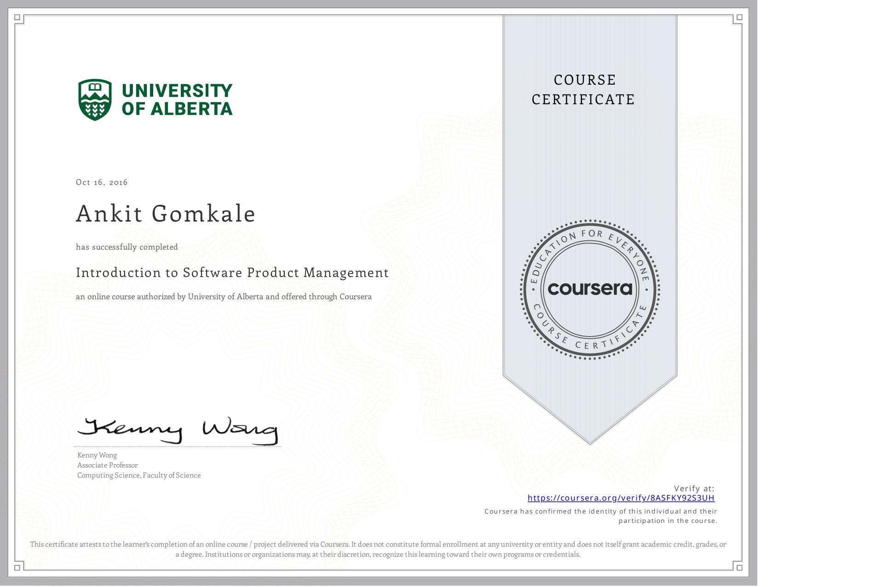Viewport: 876px width, 587px height.
Task: Select the recipient name Ankit Gomkale
Action: coord(166,214)
